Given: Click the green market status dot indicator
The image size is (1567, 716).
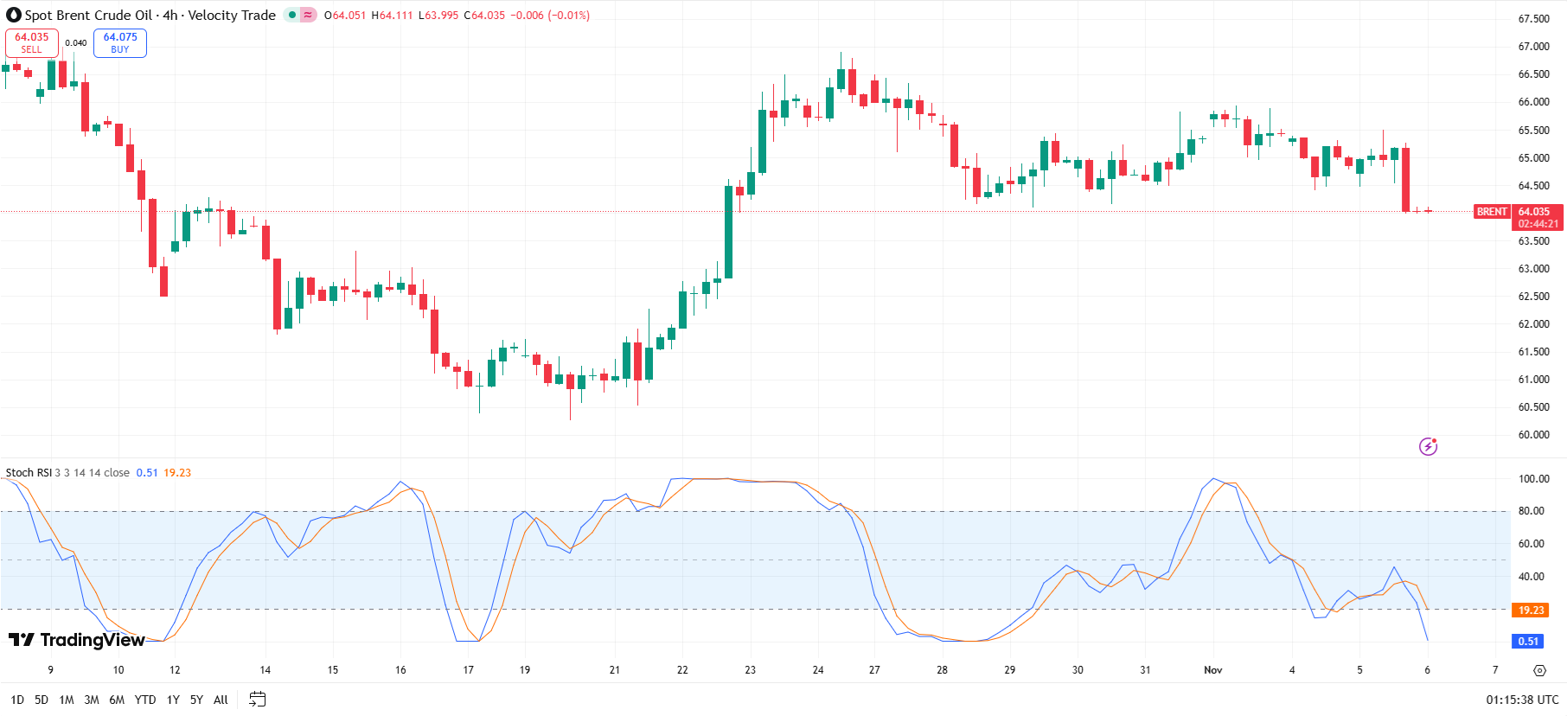Looking at the screenshot, I should pyautogui.click(x=292, y=15).
